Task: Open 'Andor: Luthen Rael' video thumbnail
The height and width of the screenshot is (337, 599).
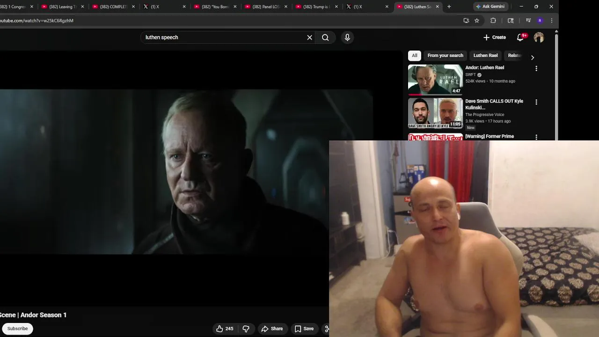Action: point(435,80)
